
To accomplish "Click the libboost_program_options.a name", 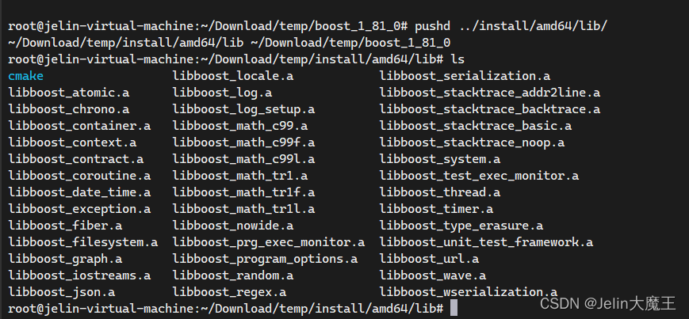I will pos(265,259).
